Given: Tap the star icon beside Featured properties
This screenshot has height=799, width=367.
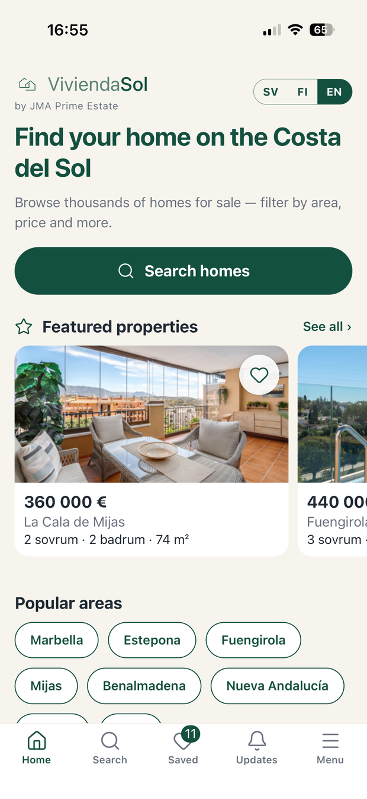Looking at the screenshot, I should coord(24,327).
